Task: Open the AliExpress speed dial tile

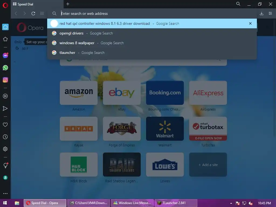Action: [x=208, y=93]
